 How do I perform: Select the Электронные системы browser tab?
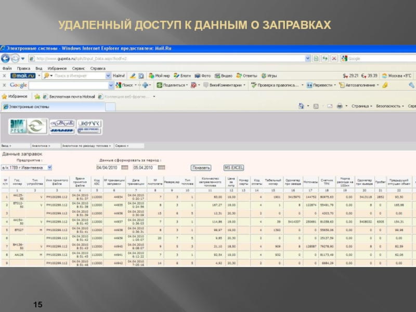tap(32, 107)
